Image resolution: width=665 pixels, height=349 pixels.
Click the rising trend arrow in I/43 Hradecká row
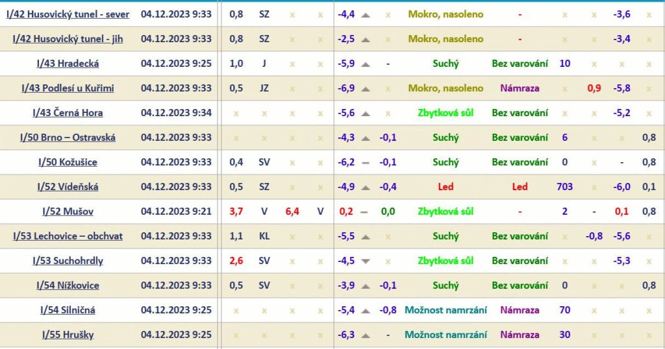[366, 64]
